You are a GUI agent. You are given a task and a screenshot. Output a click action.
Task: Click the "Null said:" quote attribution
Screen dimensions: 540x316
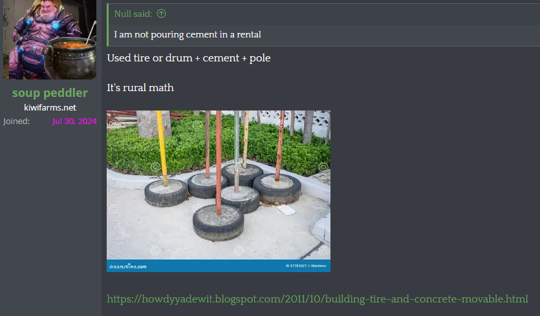click(133, 14)
